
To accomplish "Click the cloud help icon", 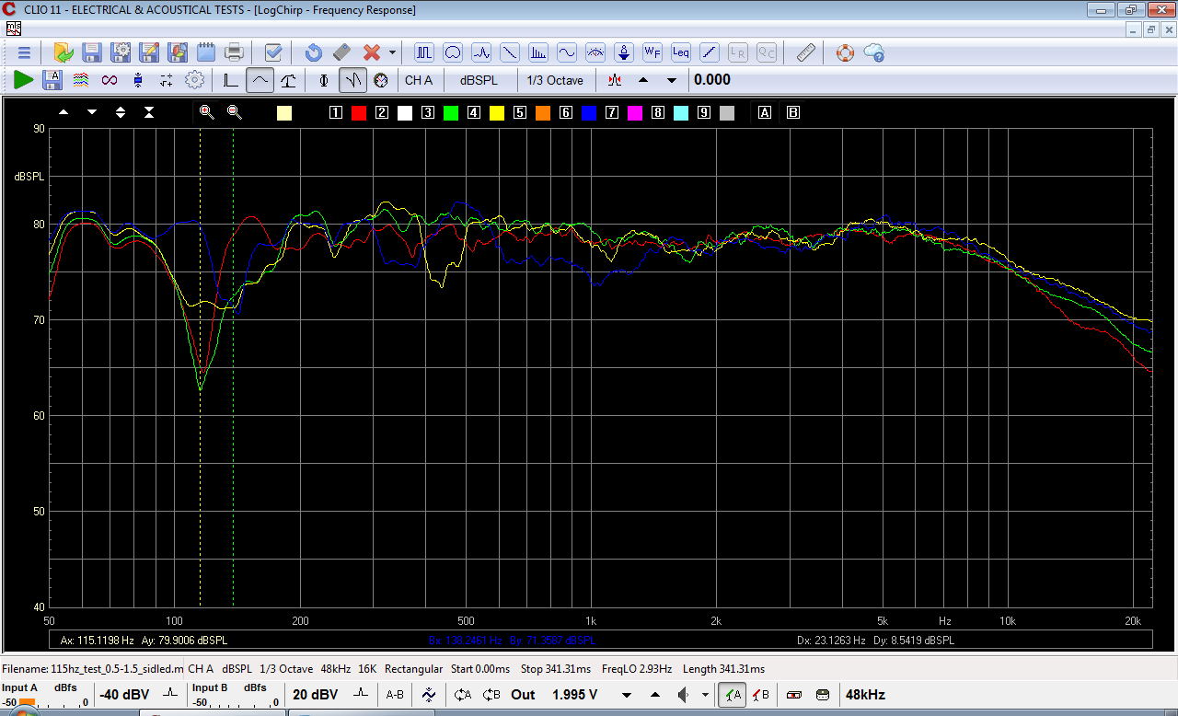I will click(873, 52).
